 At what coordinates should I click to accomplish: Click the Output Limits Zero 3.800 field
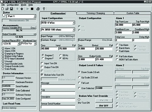click(x=86, y=59)
